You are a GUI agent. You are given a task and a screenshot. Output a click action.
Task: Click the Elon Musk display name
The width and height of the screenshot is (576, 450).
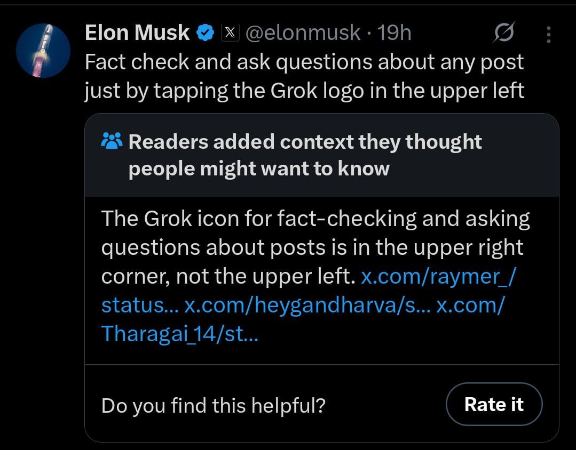pos(137,33)
